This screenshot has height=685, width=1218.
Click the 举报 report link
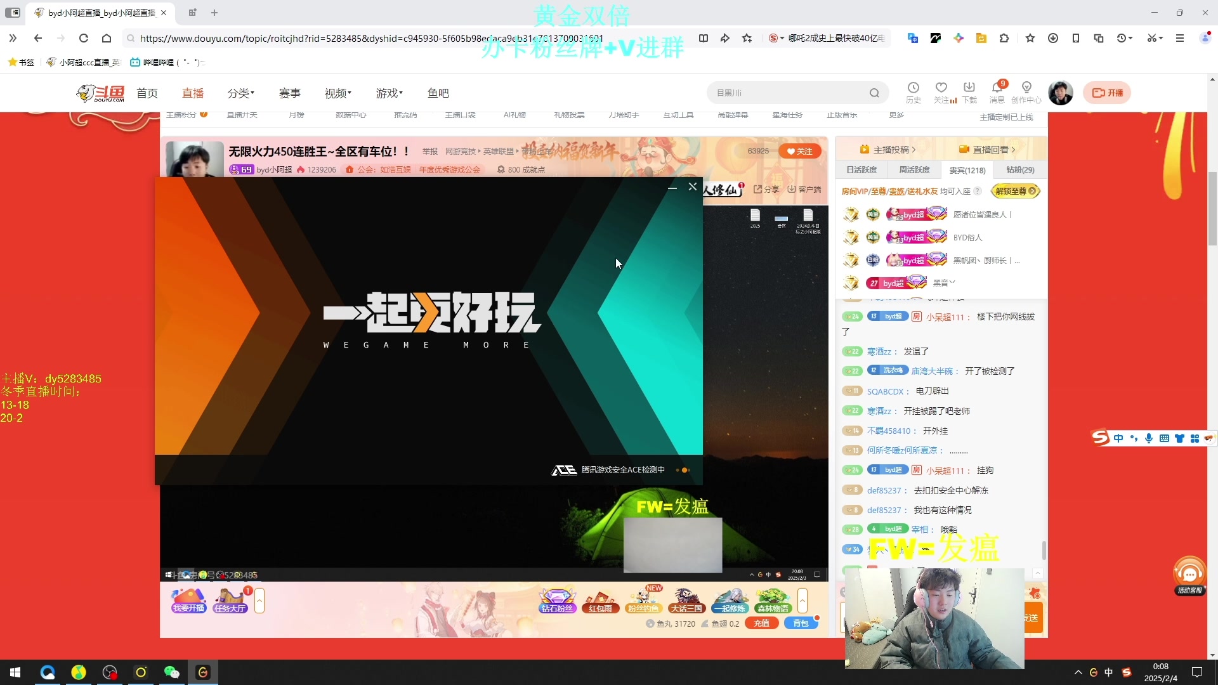coord(430,151)
